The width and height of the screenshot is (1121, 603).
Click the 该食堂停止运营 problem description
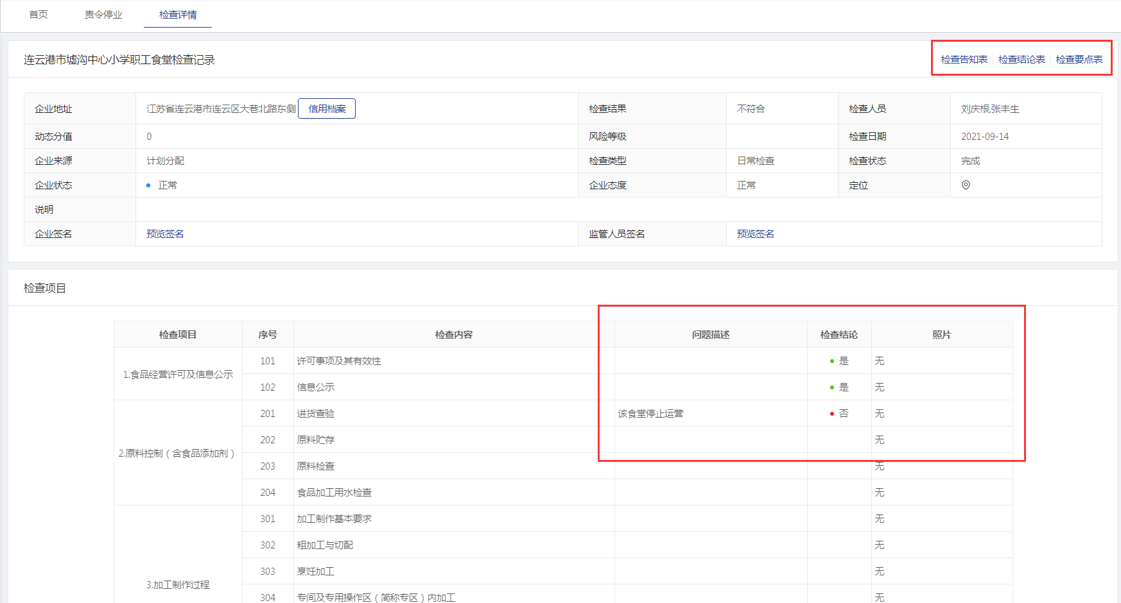coord(650,414)
